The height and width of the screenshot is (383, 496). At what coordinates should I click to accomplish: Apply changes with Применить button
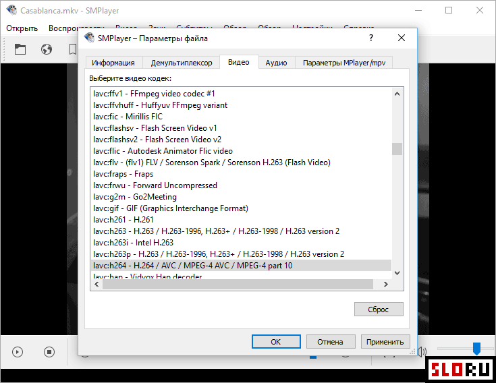click(385, 342)
